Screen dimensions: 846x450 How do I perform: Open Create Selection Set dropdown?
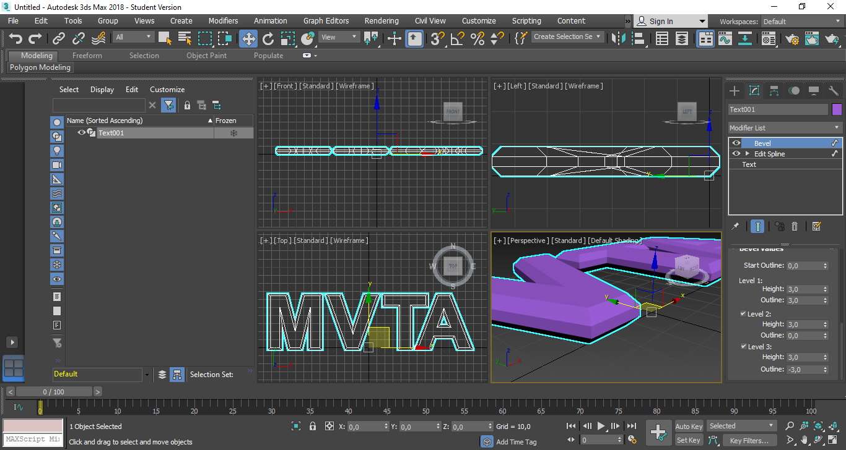[x=567, y=37]
